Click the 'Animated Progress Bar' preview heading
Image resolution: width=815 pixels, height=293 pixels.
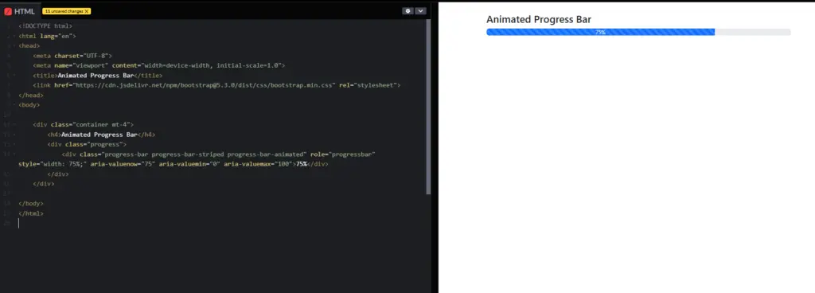tap(539, 20)
